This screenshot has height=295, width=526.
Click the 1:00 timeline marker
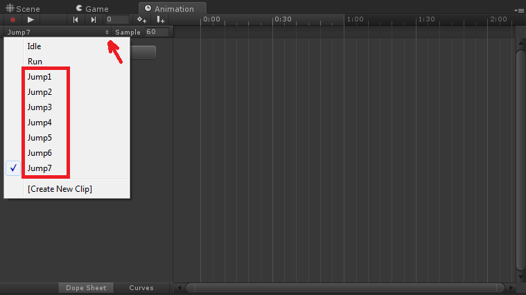tap(356, 19)
